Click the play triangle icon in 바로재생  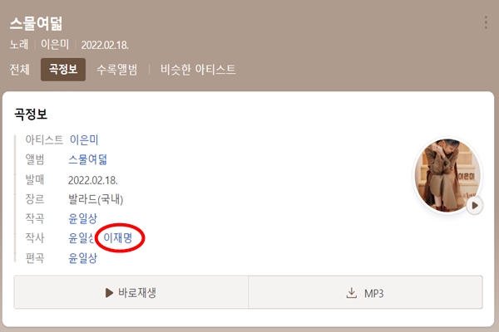tap(109, 293)
